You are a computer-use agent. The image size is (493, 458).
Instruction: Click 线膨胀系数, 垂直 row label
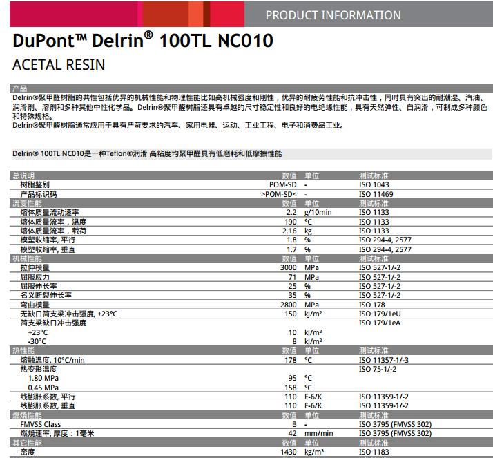point(48,405)
